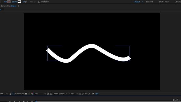
Task: Adjust the exposure value +0.0
Action: tap(96, 94)
